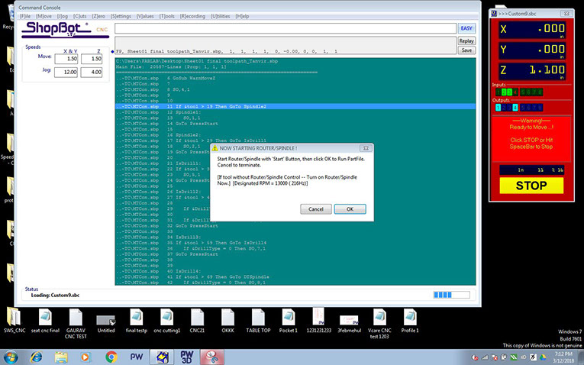
Task: Click the Replay button
Action: [x=466, y=41]
